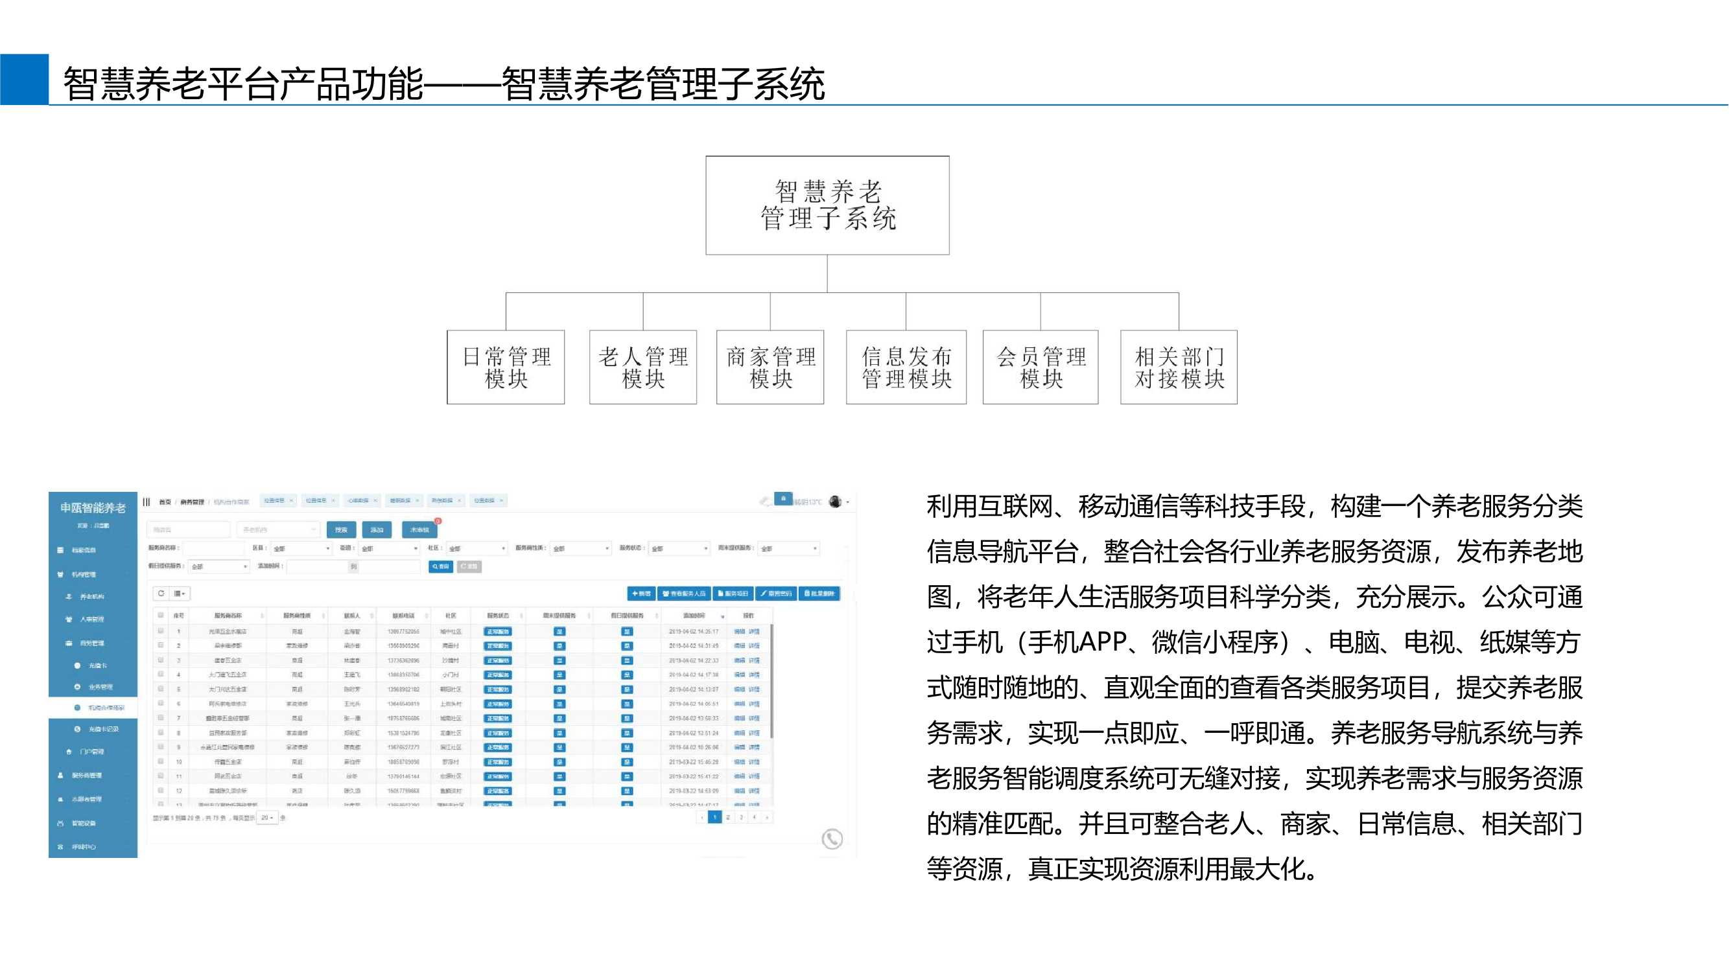This screenshot has height=972, width=1729.
Task: Open the 区县 district filter dropdown
Action: [x=301, y=548]
